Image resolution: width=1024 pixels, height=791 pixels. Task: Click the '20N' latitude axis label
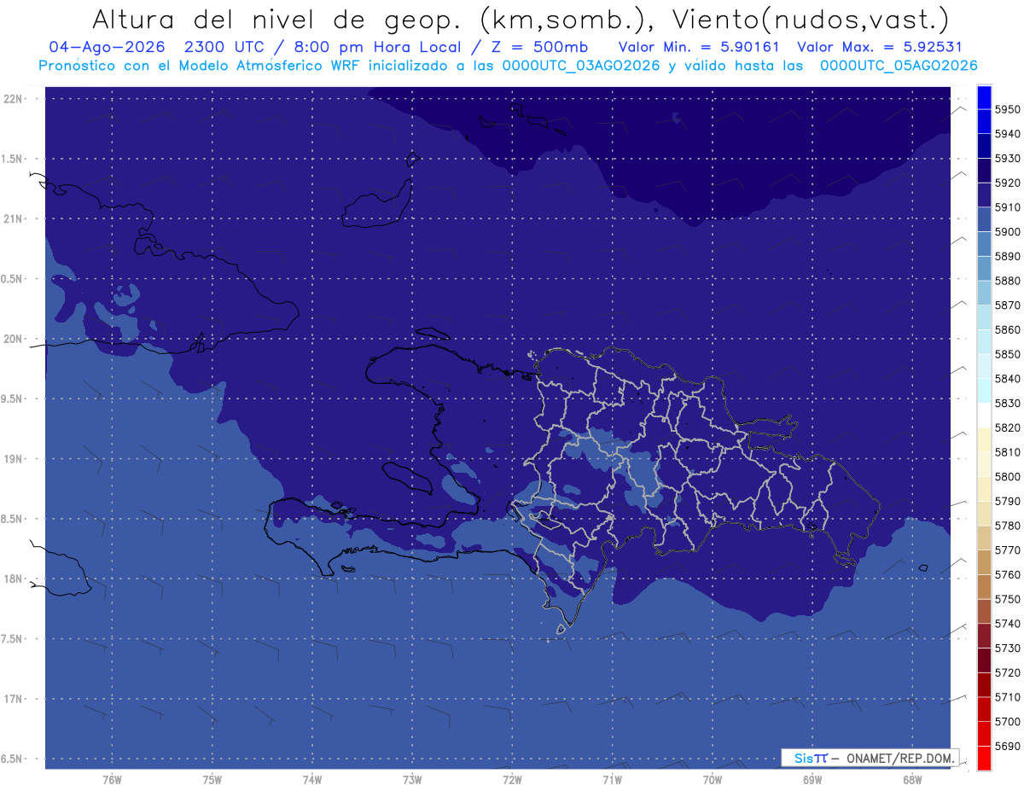[13, 339]
